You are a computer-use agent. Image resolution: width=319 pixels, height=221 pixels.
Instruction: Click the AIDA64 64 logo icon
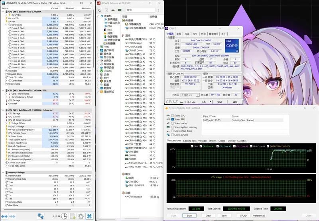point(99,3)
